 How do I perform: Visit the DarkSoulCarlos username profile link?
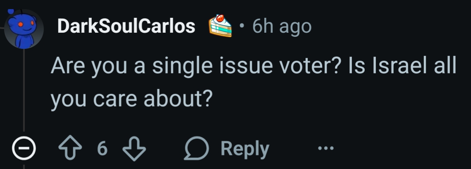pos(127,27)
